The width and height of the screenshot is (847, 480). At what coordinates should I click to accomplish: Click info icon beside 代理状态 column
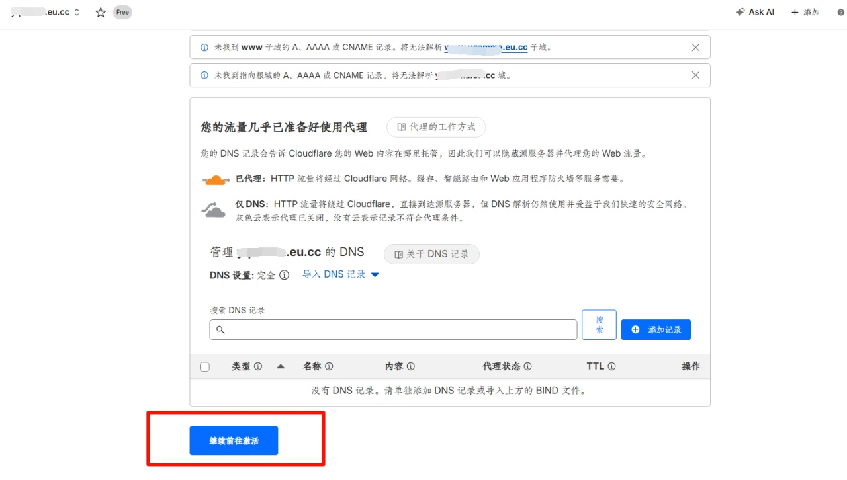[527, 366]
